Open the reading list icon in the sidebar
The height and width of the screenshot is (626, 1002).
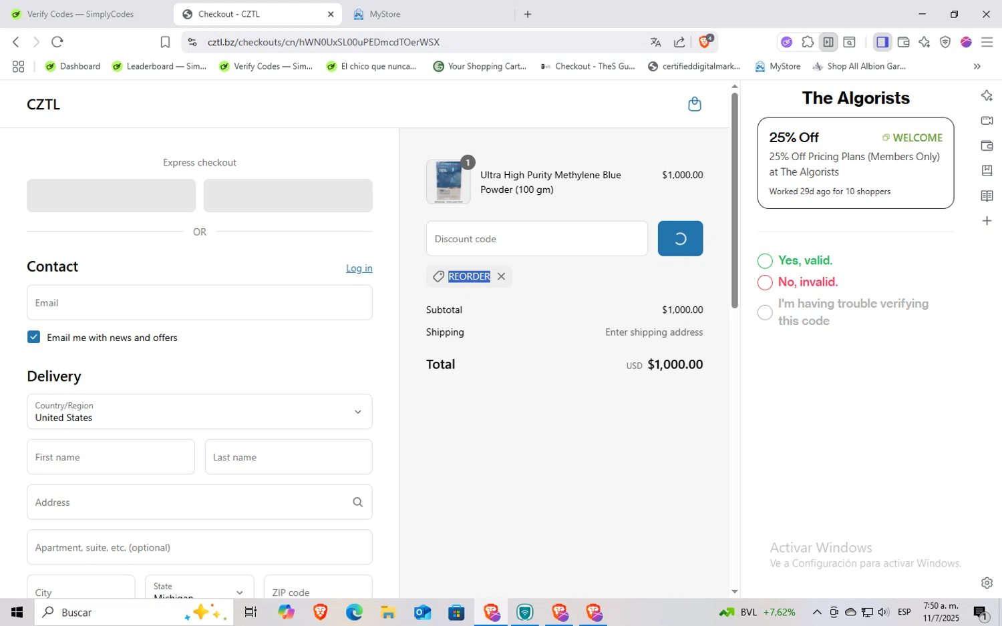(987, 196)
